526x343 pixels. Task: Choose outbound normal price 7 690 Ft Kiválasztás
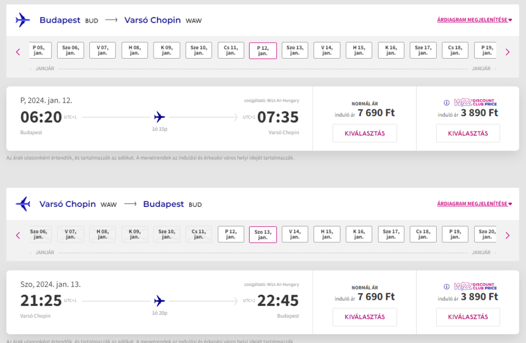click(x=365, y=133)
